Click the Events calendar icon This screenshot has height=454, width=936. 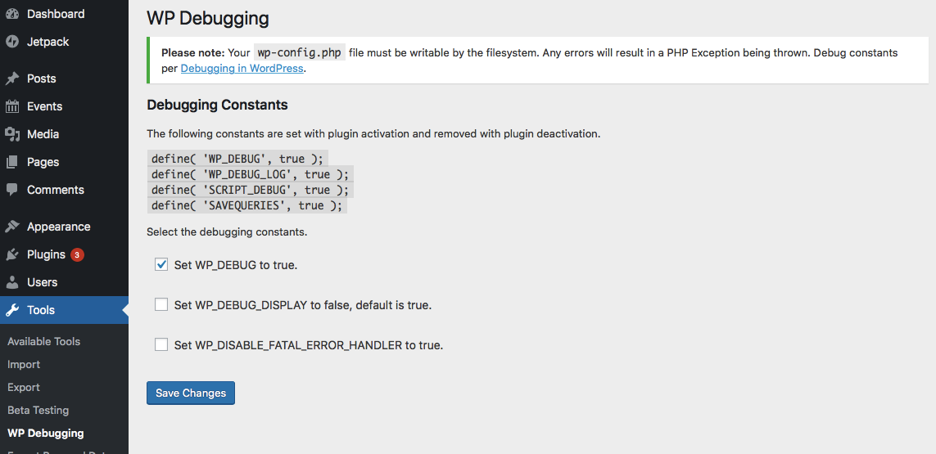point(12,106)
